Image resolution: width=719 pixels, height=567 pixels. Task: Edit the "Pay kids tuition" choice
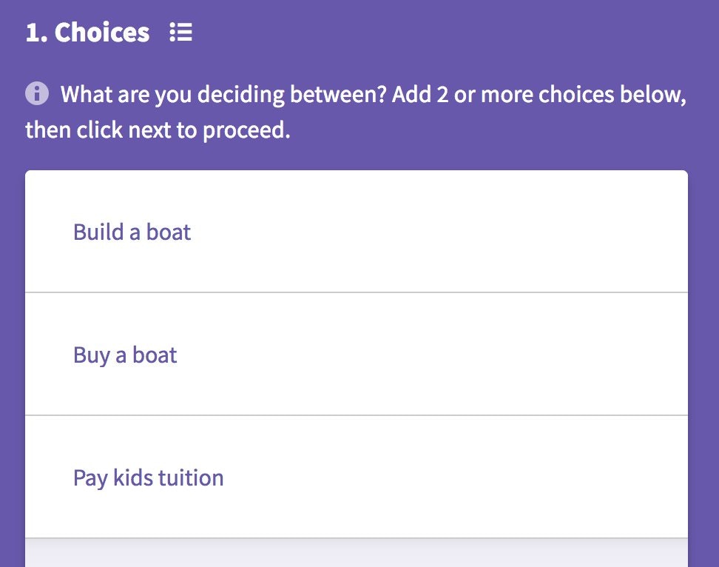pyautogui.click(x=356, y=477)
